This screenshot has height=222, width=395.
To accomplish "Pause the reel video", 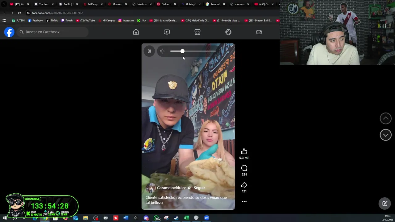I will (149, 51).
